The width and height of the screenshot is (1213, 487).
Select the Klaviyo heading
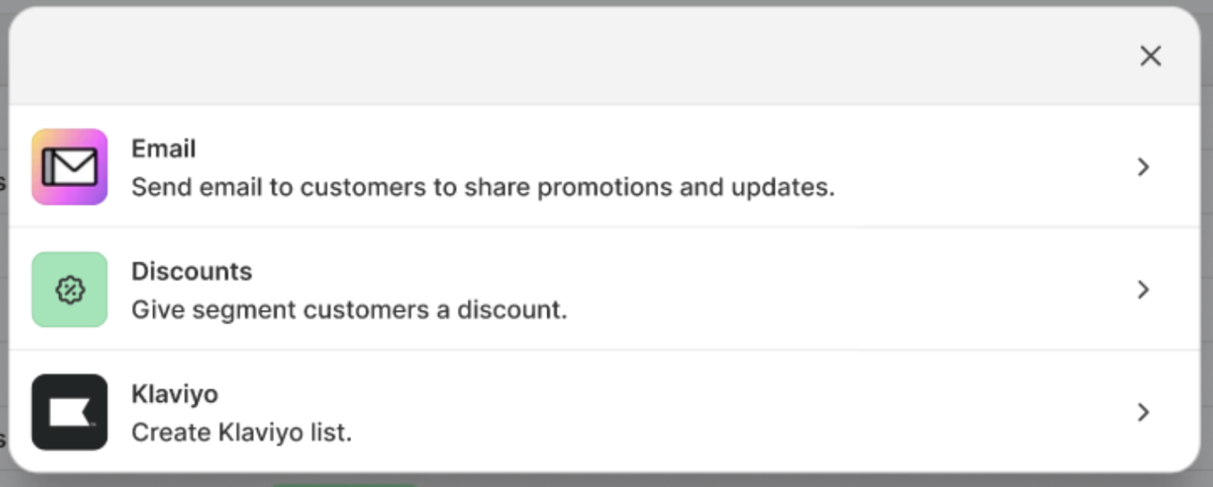point(175,394)
